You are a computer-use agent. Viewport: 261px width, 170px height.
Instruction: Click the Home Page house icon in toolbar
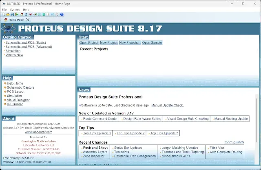coord(22,14)
